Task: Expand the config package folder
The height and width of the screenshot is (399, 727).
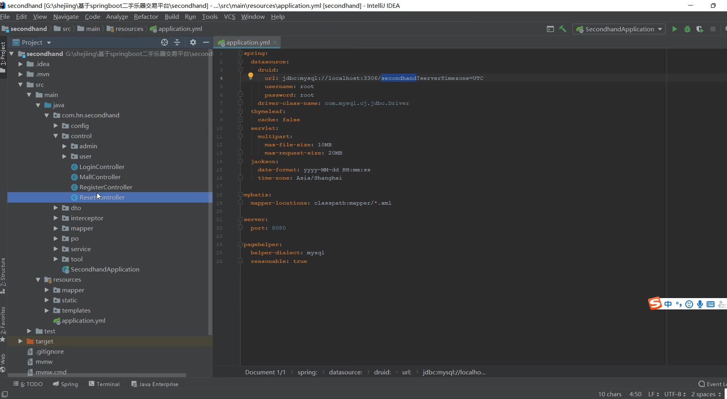Action: (x=56, y=126)
